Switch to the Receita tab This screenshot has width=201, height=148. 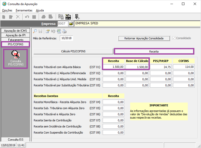(154, 52)
